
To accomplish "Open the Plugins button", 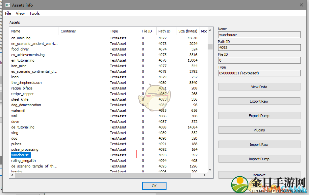I will [x=259, y=130].
